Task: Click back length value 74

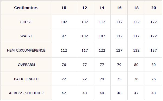Action: coord(102,79)
